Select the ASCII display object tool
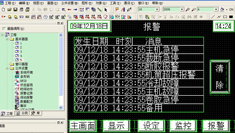 (27, 17)
